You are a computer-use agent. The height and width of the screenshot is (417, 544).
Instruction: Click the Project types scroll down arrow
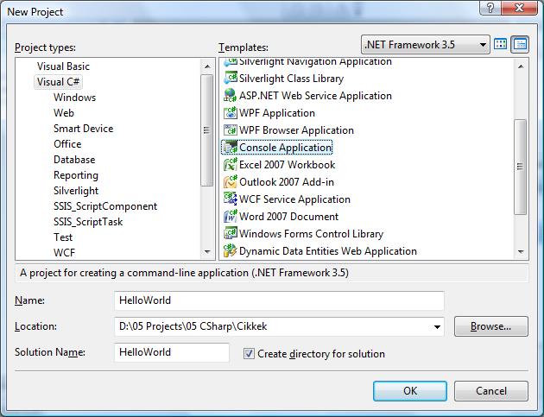pyautogui.click(x=207, y=252)
